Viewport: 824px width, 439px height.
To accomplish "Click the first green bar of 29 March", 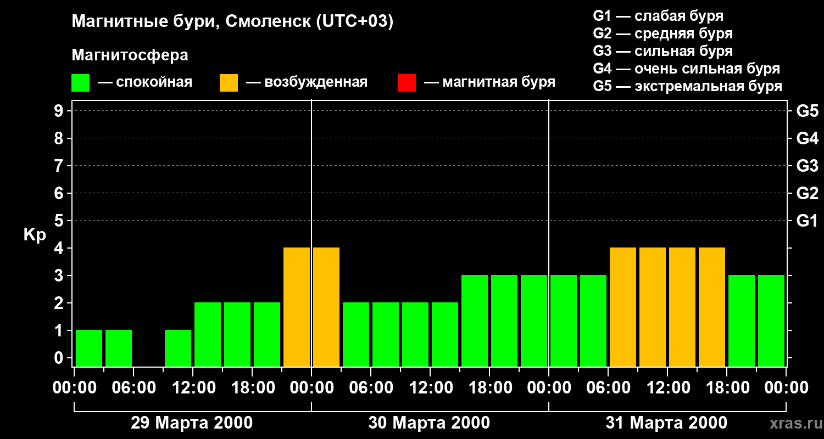I will click(x=89, y=348).
